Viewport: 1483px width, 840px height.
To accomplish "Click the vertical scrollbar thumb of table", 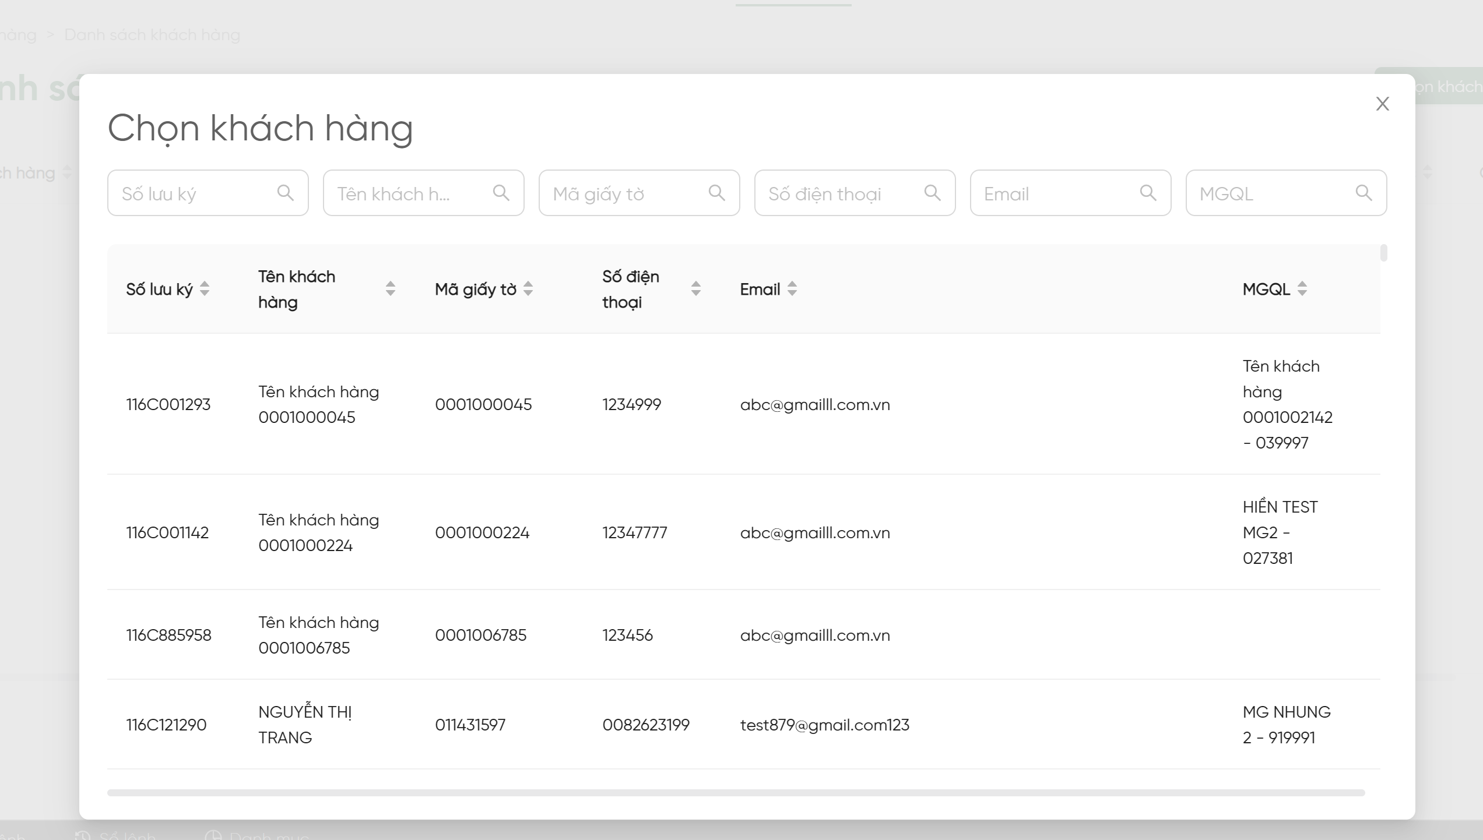I will (1383, 253).
